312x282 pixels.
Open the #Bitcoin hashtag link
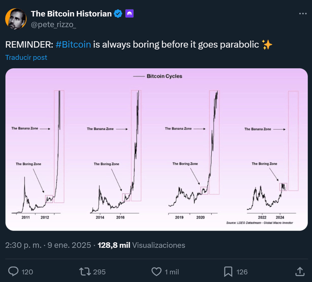coord(73,44)
